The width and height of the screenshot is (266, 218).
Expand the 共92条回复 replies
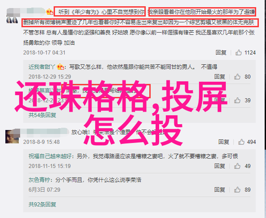pos(42,205)
